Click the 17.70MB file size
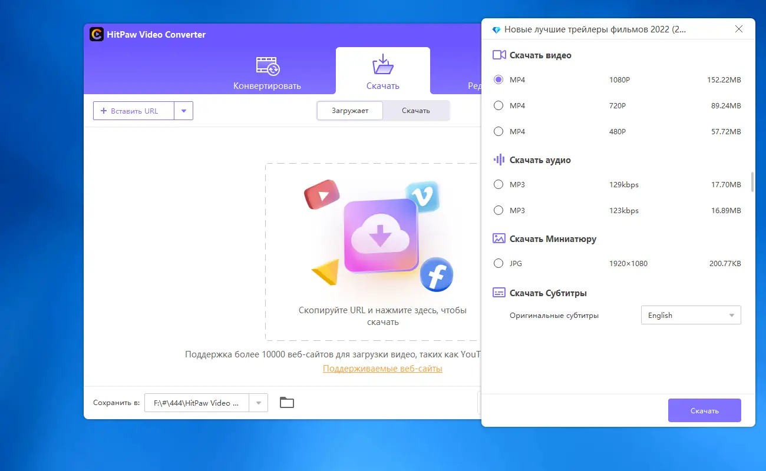The height and width of the screenshot is (471, 766). 726,184
